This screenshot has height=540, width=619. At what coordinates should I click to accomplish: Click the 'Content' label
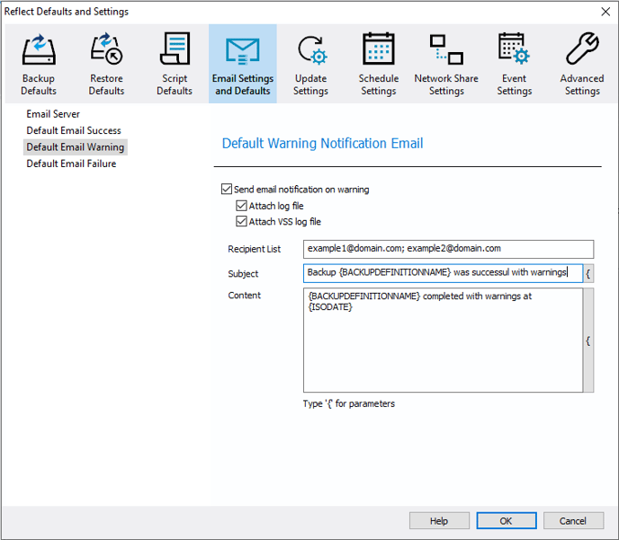pyautogui.click(x=244, y=296)
